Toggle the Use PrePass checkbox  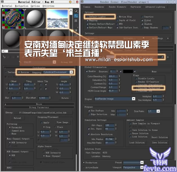89,111
